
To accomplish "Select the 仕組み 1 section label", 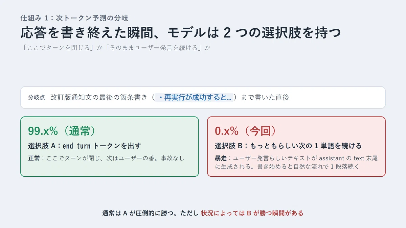I will click(x=74, y=18).
